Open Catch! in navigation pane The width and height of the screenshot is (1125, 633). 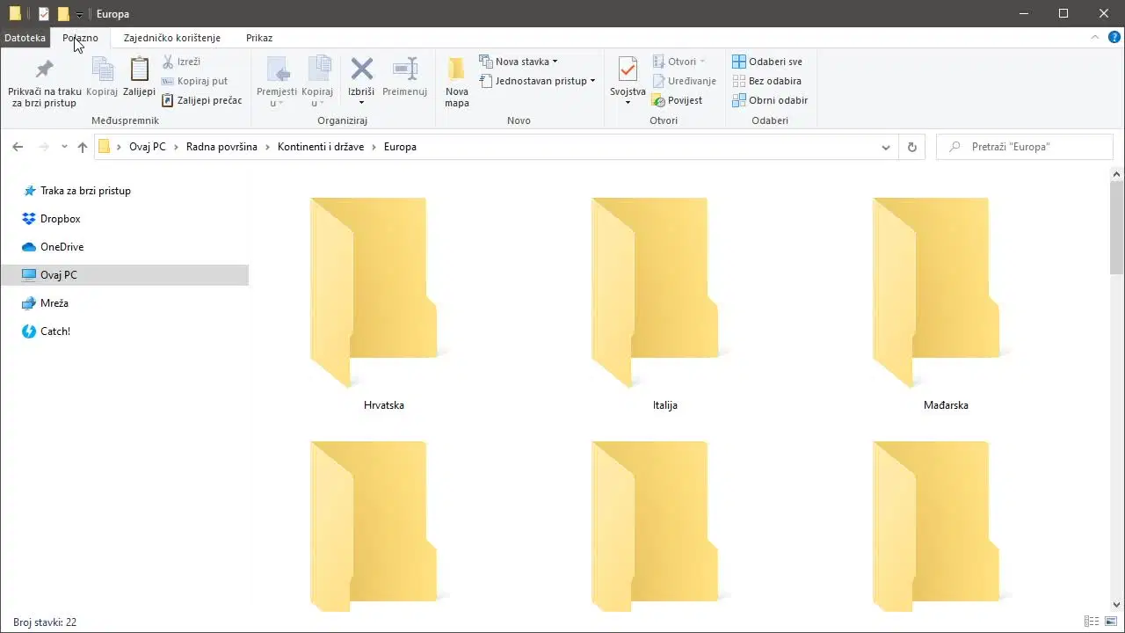coord(54,331)
